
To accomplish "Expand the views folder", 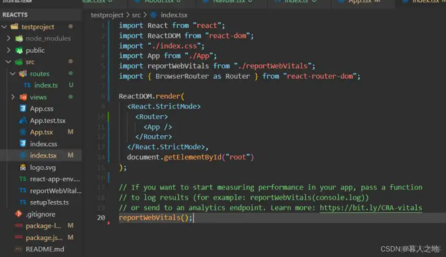I will click(13, 97).
